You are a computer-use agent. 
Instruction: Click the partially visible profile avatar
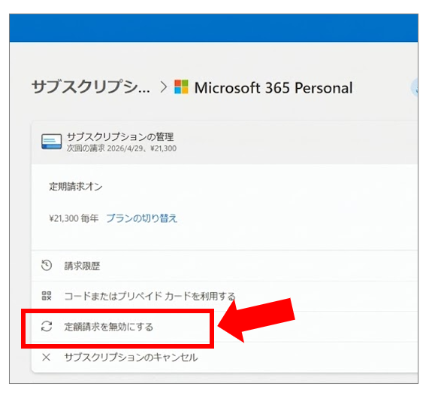414,87
